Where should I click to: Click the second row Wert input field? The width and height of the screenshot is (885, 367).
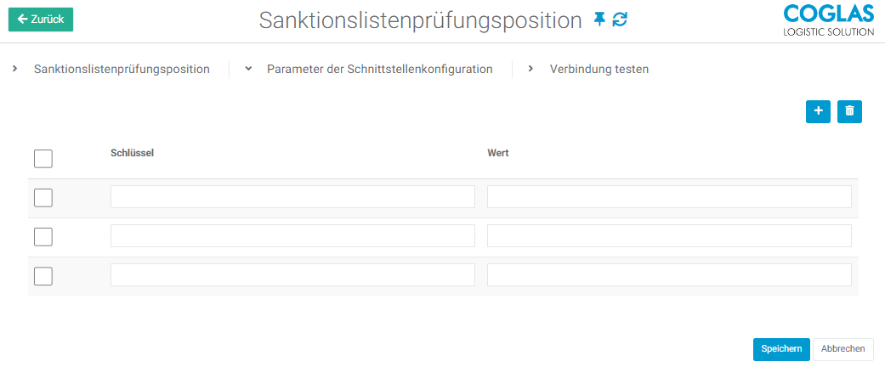click(x=669, y=236)
